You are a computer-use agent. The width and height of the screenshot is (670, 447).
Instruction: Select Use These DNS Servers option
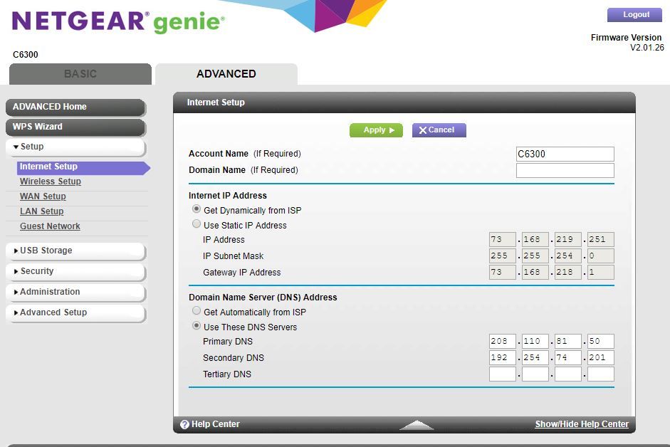click(x=197, y=326)
